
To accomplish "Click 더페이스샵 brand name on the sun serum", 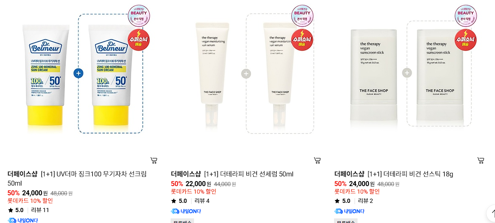I will 186,174.
